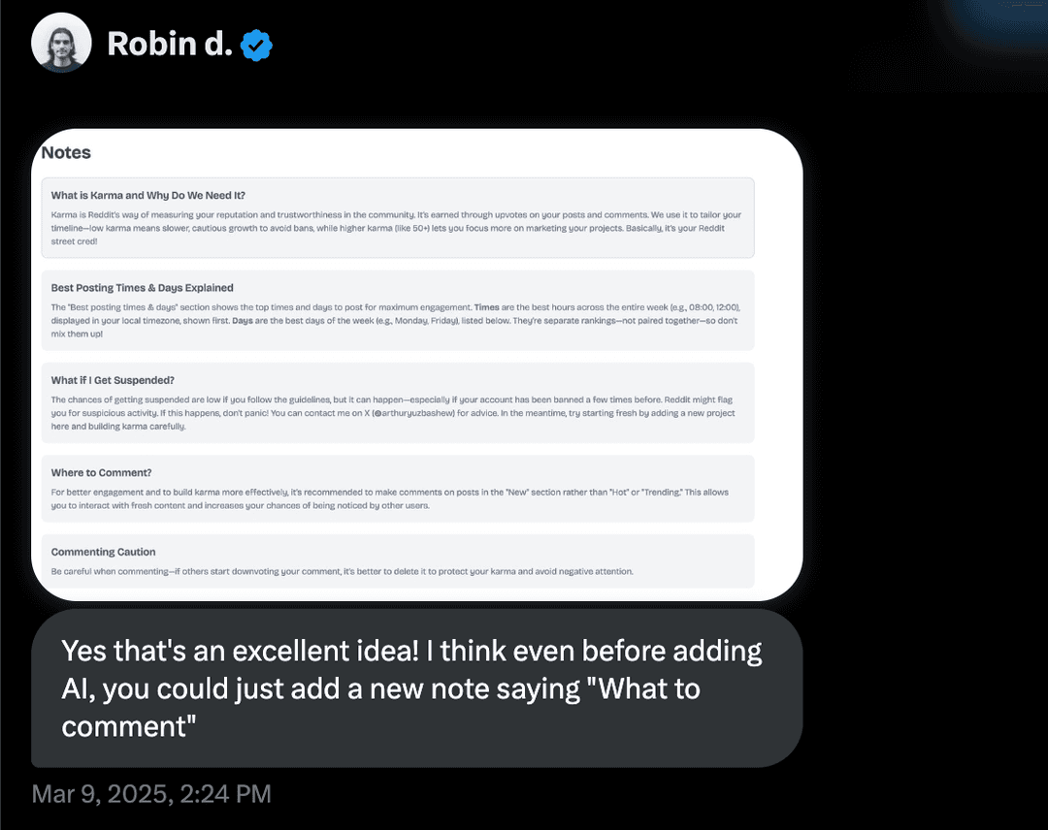Click the blue verified checkmark badge
This screenshot has width=1048, height=830.
[x=254, y=43]
